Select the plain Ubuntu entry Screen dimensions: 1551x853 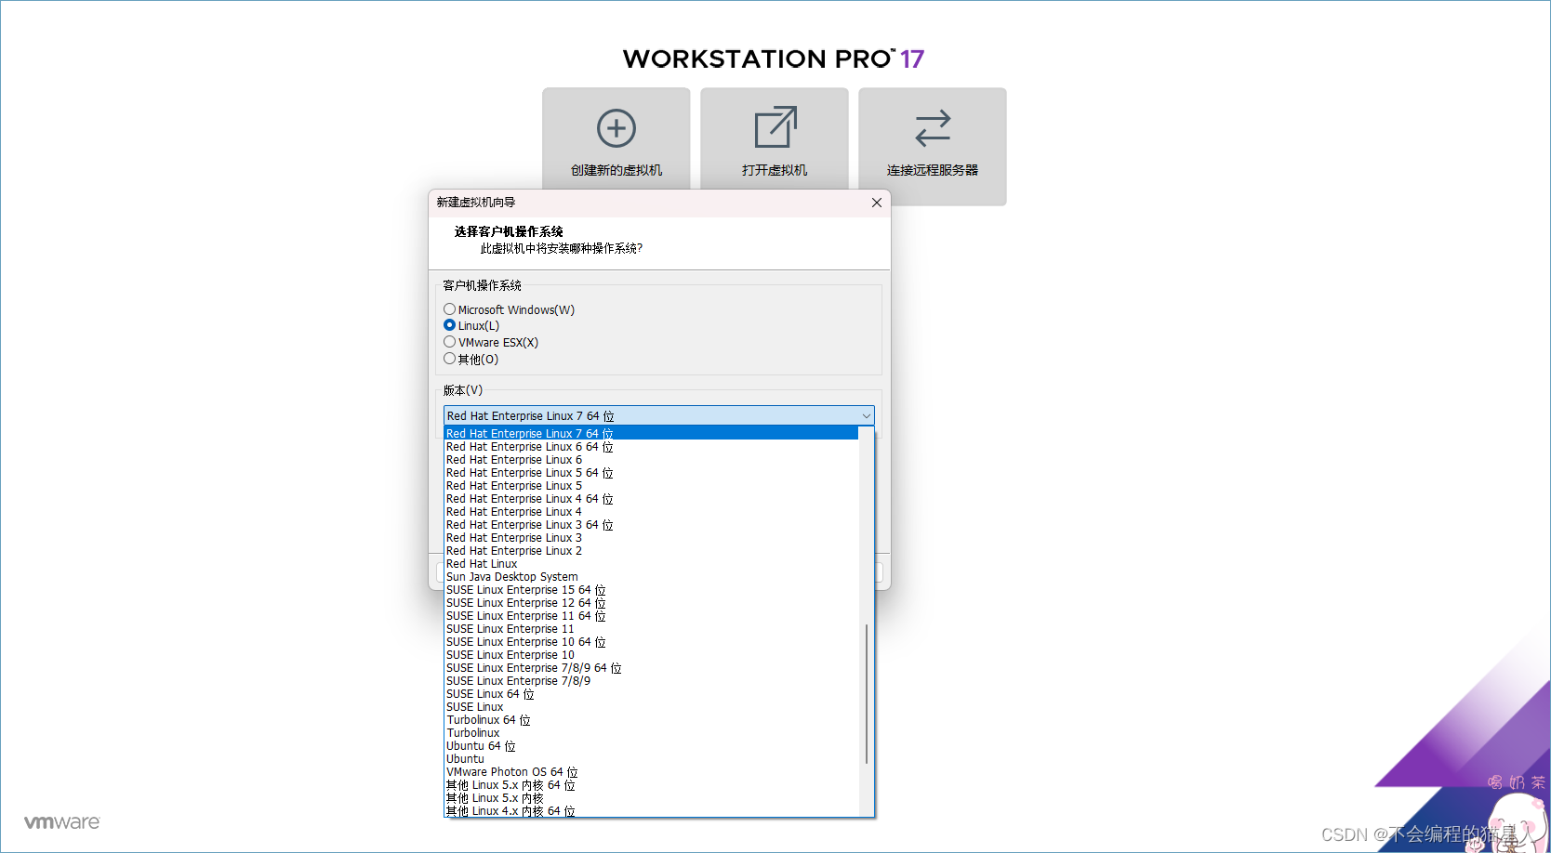pyautogui.click(x=651, y=759)
